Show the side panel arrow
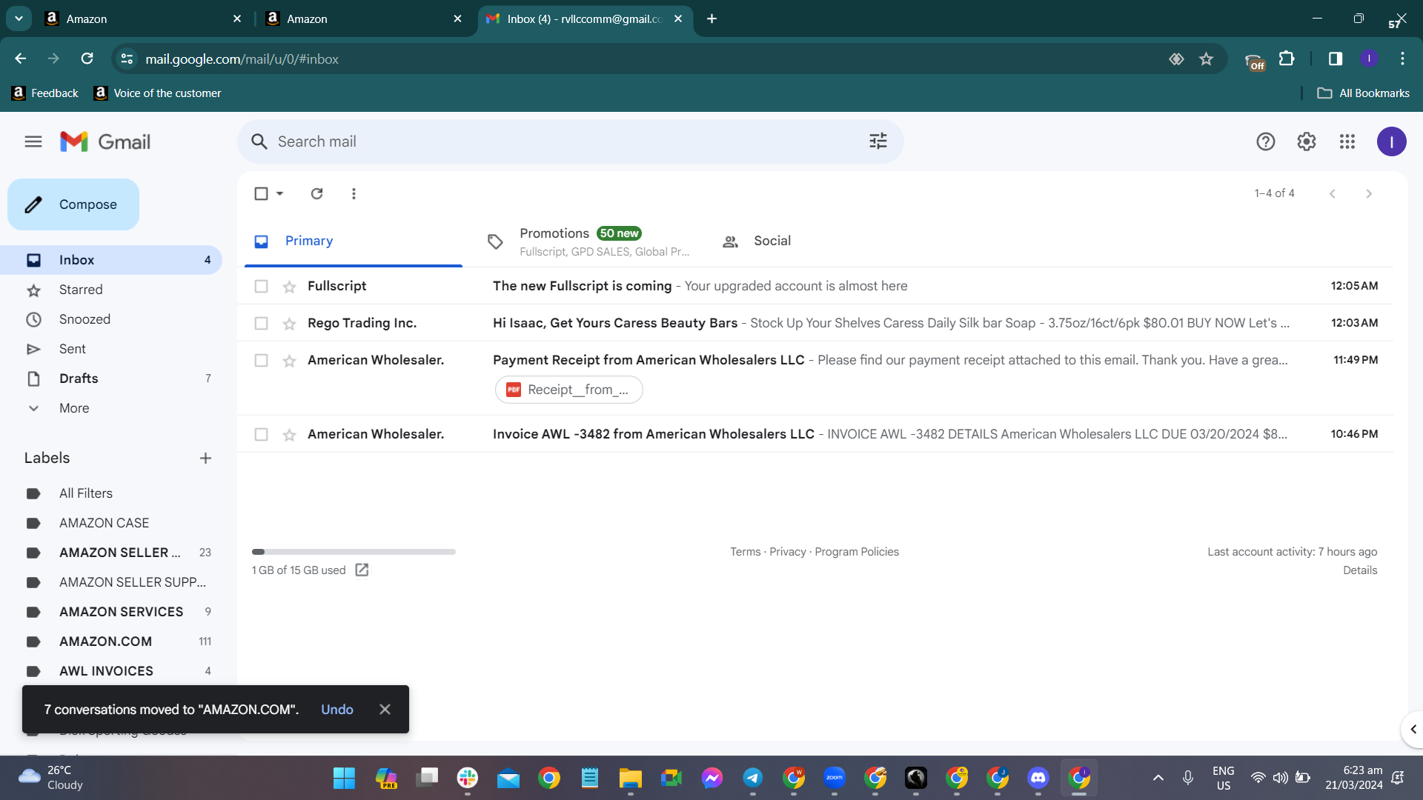1423x800 pixels. pos(1413,730)
